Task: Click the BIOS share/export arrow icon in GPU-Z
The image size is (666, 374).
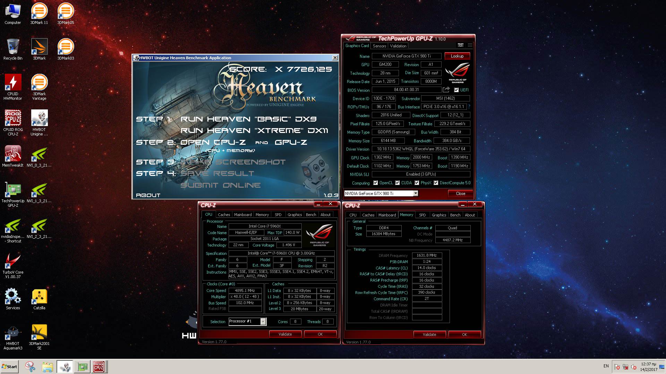Action: click(446, 90)
